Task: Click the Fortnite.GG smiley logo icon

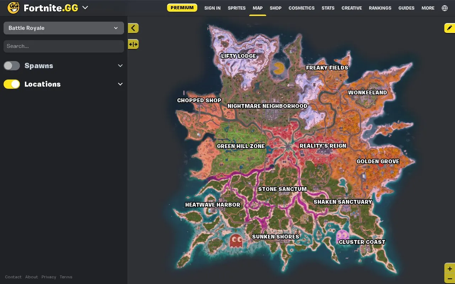Action: pyautogui.click(x=14, y=8)
